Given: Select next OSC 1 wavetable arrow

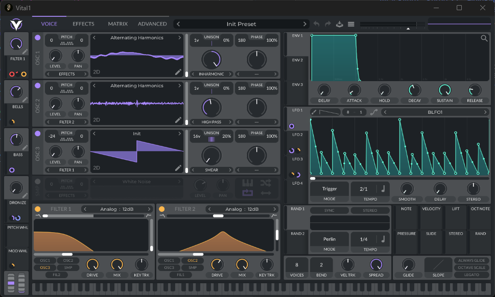Looking at the screenshot, I should pyautogui.click(x=179, y=38).
